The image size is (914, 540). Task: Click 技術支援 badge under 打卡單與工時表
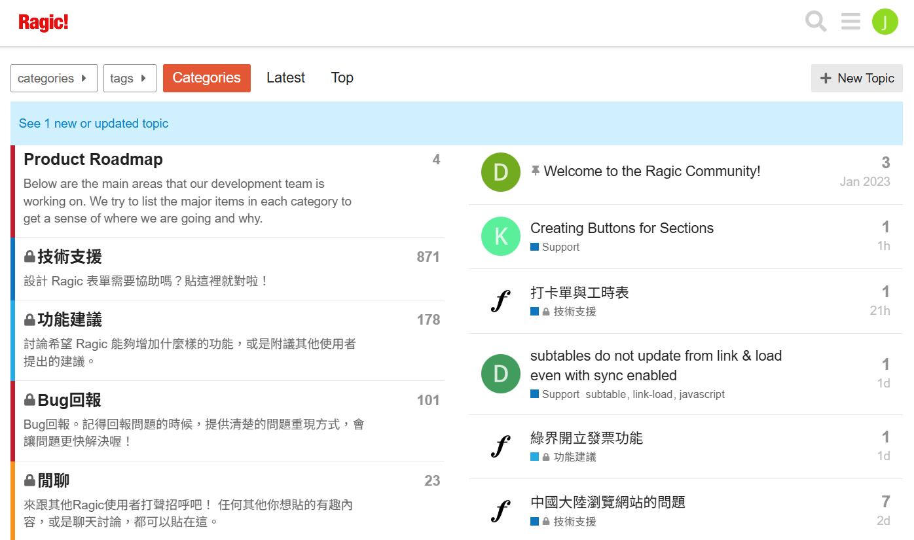click(x=564, y=312)
